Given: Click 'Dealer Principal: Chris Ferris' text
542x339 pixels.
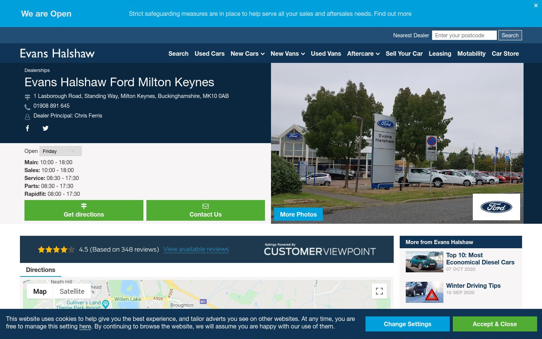Looking at the screenshot, I should click(68, 116).
